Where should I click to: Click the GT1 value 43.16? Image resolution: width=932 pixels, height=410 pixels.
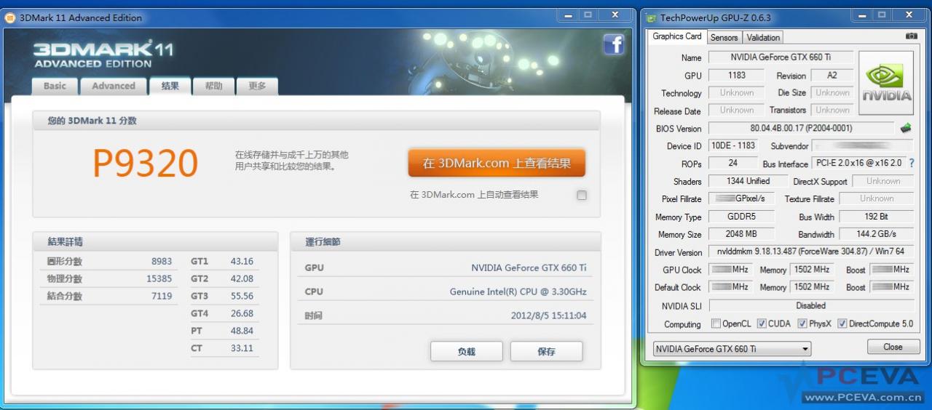(x=242, y=262)
